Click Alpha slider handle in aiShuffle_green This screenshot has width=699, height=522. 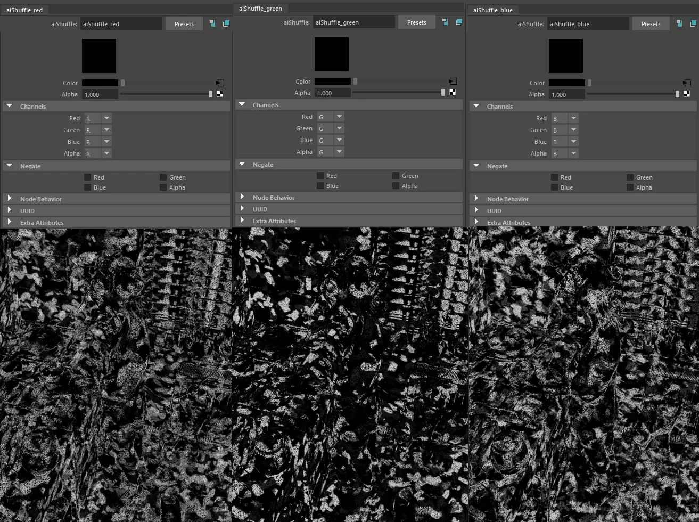(443, 92)
